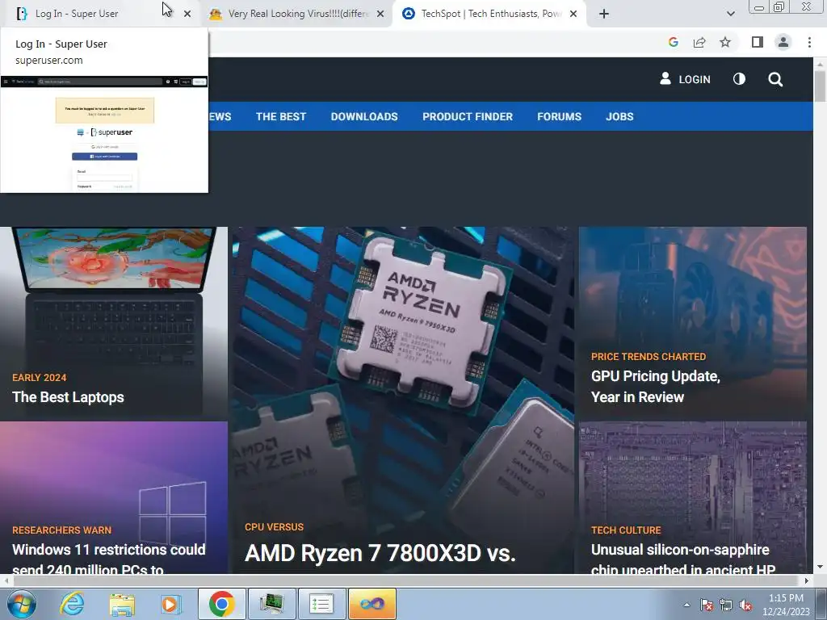Open the checklist taskbar app

[x=321, y=604]
